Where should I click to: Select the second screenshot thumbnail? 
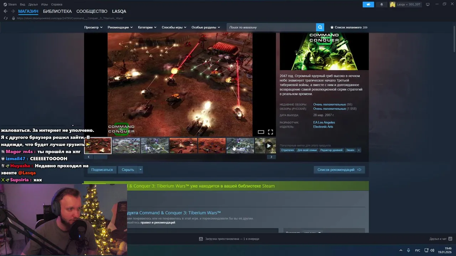(x=126, y=146)
